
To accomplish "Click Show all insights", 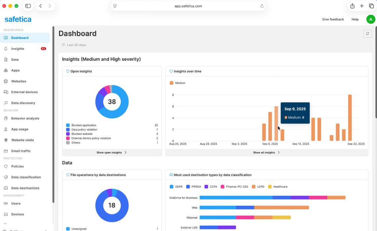I will (x=264, y=152).
